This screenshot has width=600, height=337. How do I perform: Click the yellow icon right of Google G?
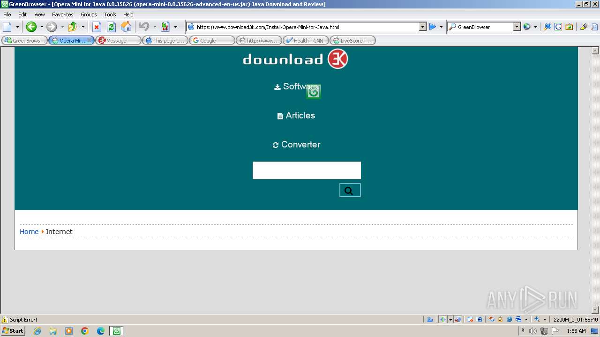(569, 27)
